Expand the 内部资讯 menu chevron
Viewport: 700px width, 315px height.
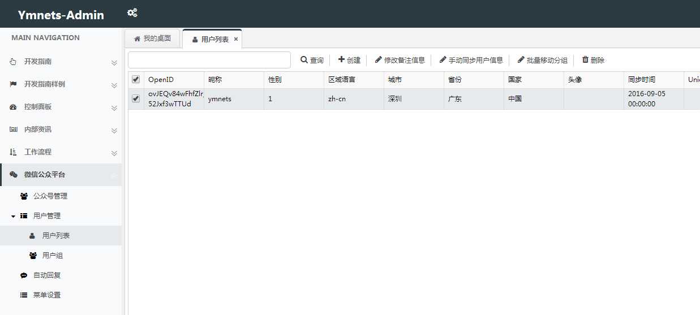tap(114, 131)
